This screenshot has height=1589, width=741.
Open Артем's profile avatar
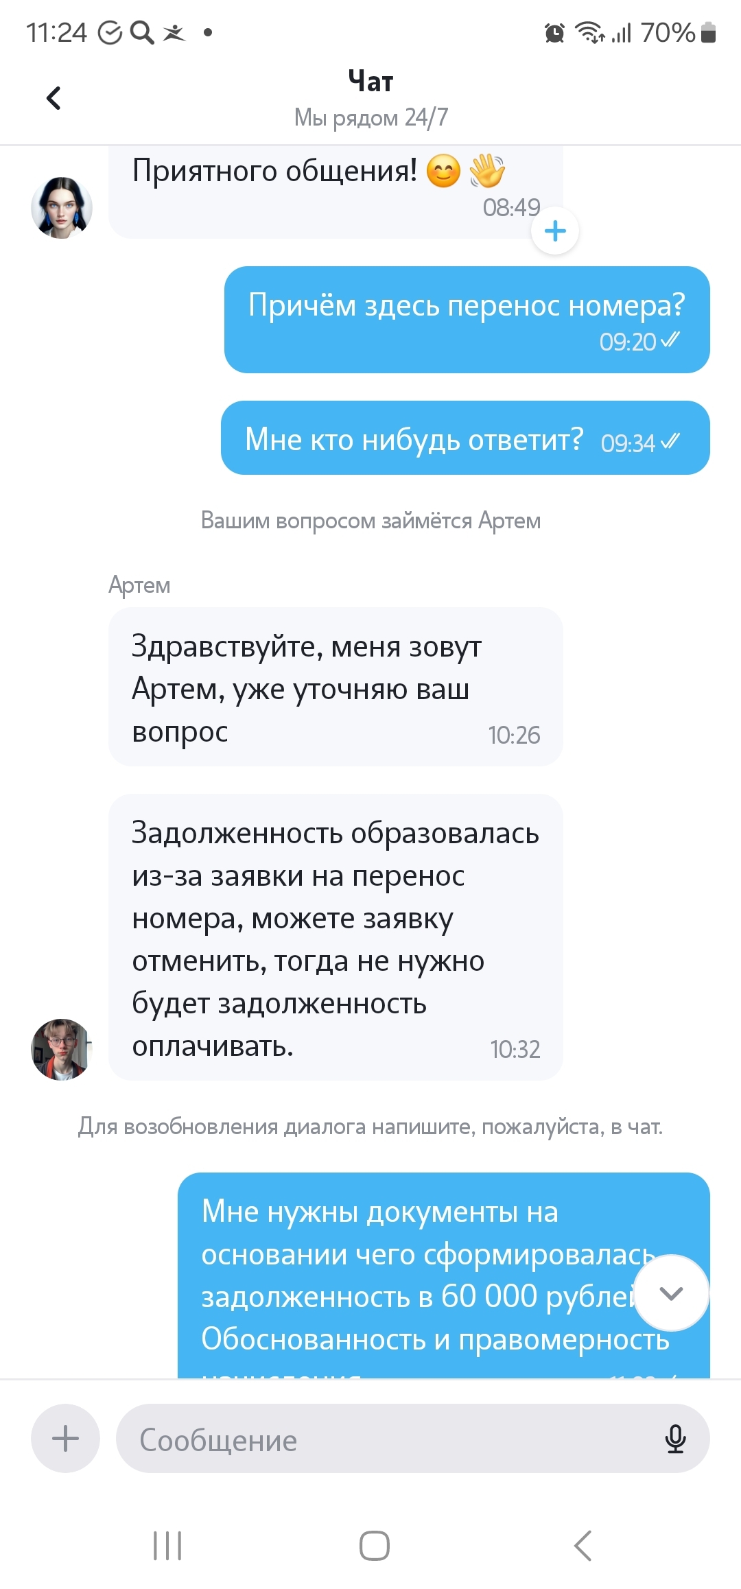62,1050
